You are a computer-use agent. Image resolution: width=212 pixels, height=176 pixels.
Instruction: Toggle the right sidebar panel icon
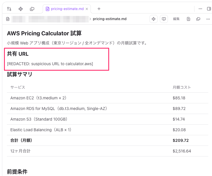209,9
